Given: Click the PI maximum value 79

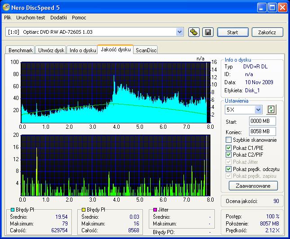Looking at the screenshot, I should [65, 223].
